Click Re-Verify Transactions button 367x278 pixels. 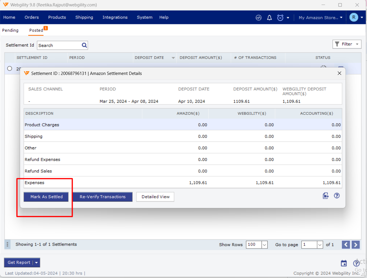(x=103, y=197)
